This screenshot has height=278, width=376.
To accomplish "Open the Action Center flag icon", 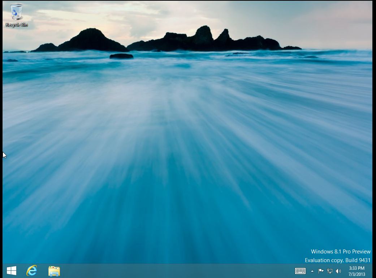I will [321, 271].
